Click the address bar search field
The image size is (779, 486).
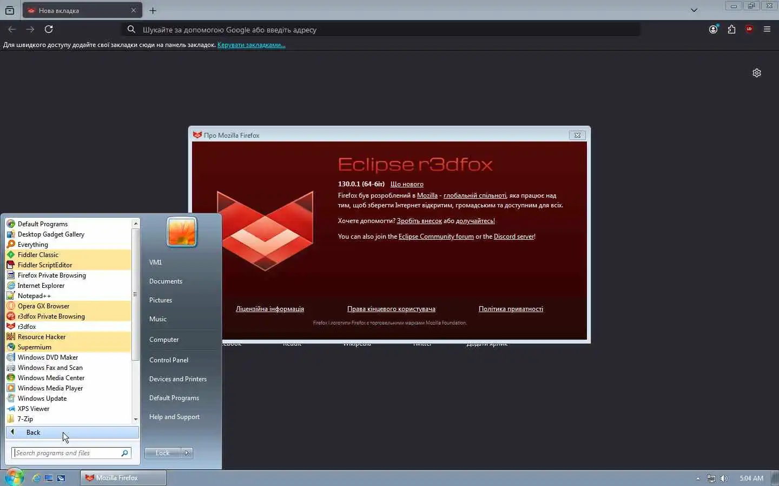[381, 30]
